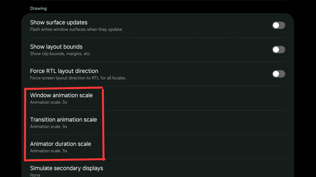Open Transition animation scale options
The image size is (316, 177).
coord(64,120)
